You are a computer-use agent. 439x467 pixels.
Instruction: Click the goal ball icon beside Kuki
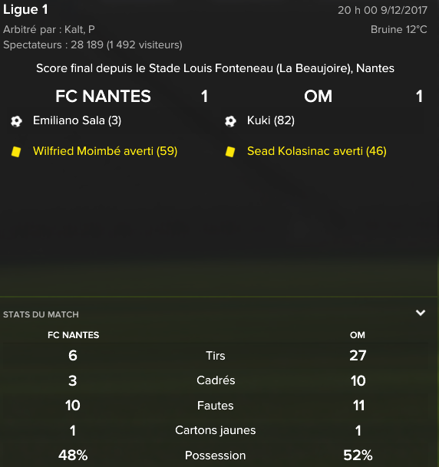pyautogui.click(x=230, y=121)
